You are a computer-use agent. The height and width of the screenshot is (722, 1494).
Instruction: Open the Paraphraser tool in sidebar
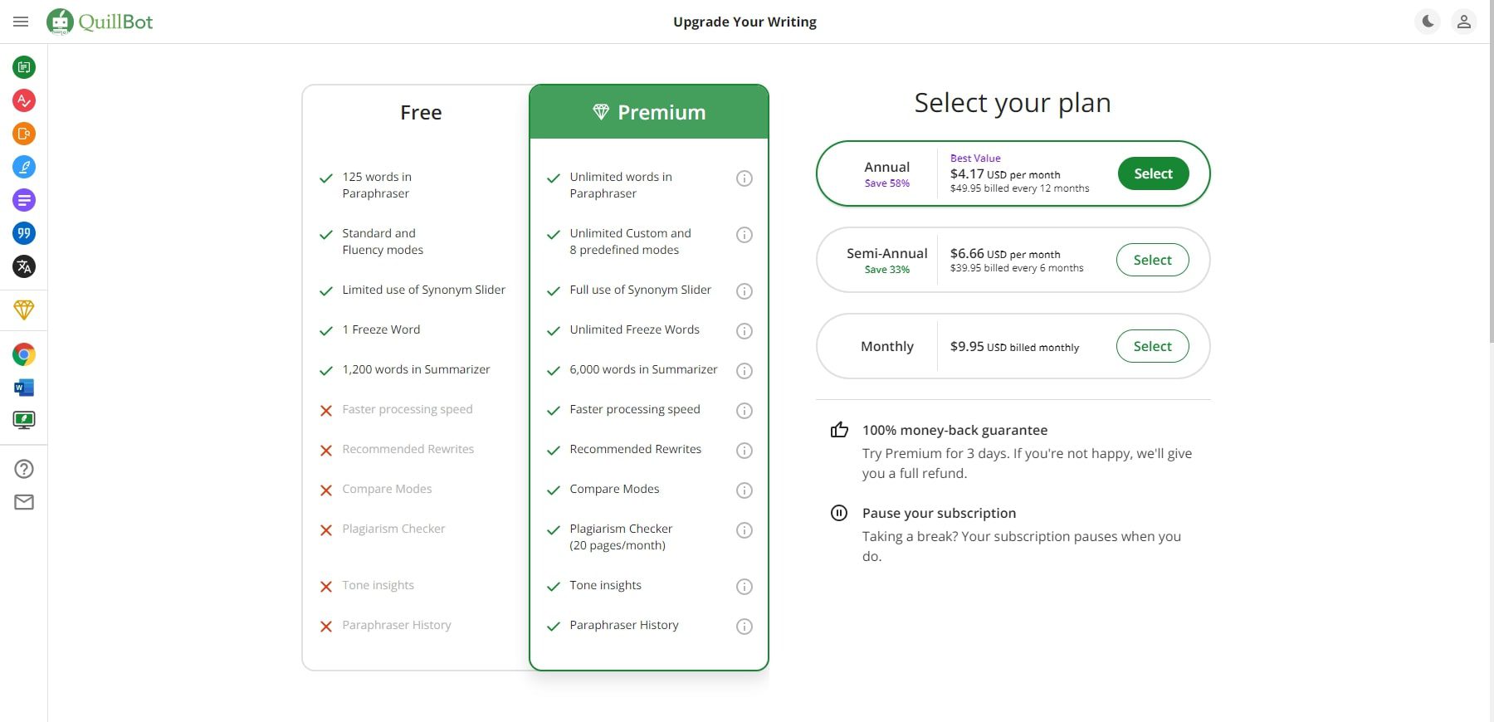pyautogui.click(x=24, y=67)
